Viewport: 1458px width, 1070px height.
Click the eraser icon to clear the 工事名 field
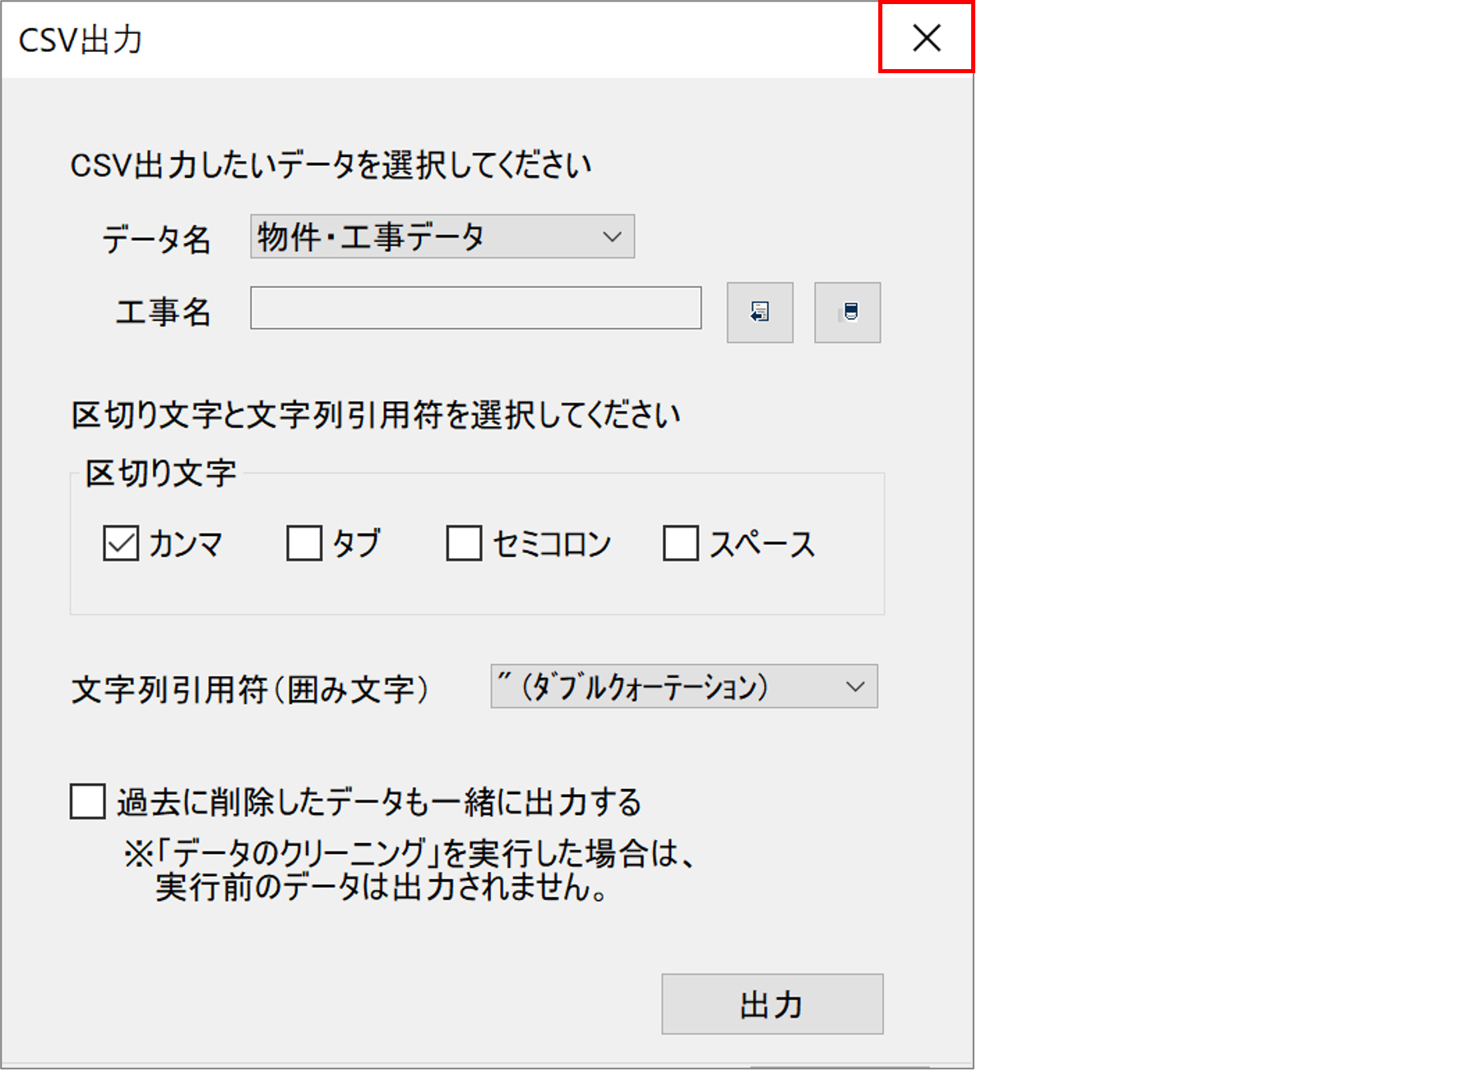pos(847,312)
